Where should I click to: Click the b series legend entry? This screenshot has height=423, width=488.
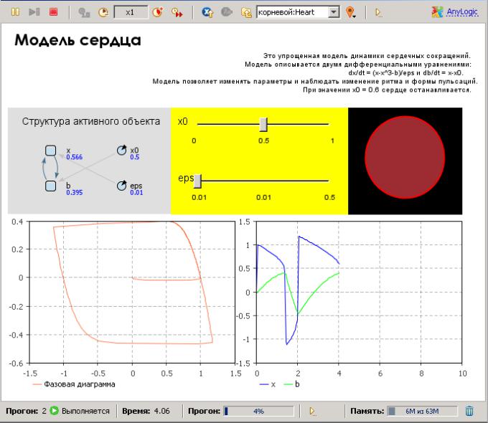coord(291,384)
